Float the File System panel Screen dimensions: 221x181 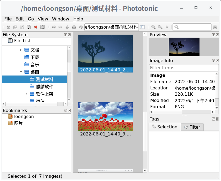[65, 35]
